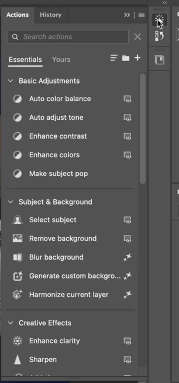Image resolution: width=179 pixels, height=383 pixels.
Task: Click the sort/filter icon above the actions list
Action: [113, 58]
